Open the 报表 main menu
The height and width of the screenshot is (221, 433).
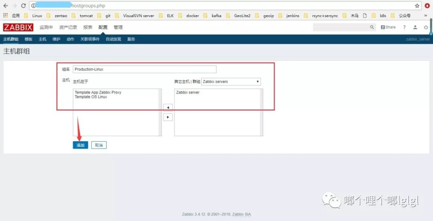pyautogui.click(x=88, y=27)
